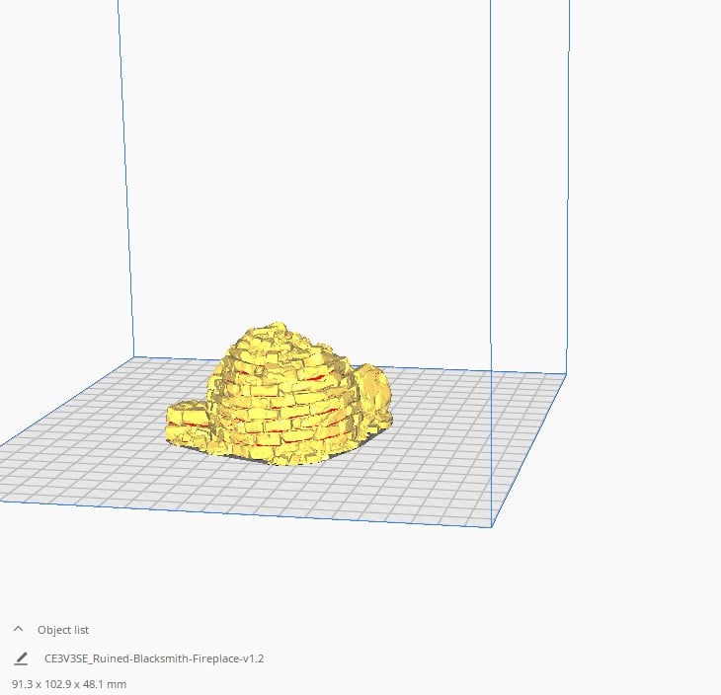Click the front right corner of the build plate

[x=491, y=527]
